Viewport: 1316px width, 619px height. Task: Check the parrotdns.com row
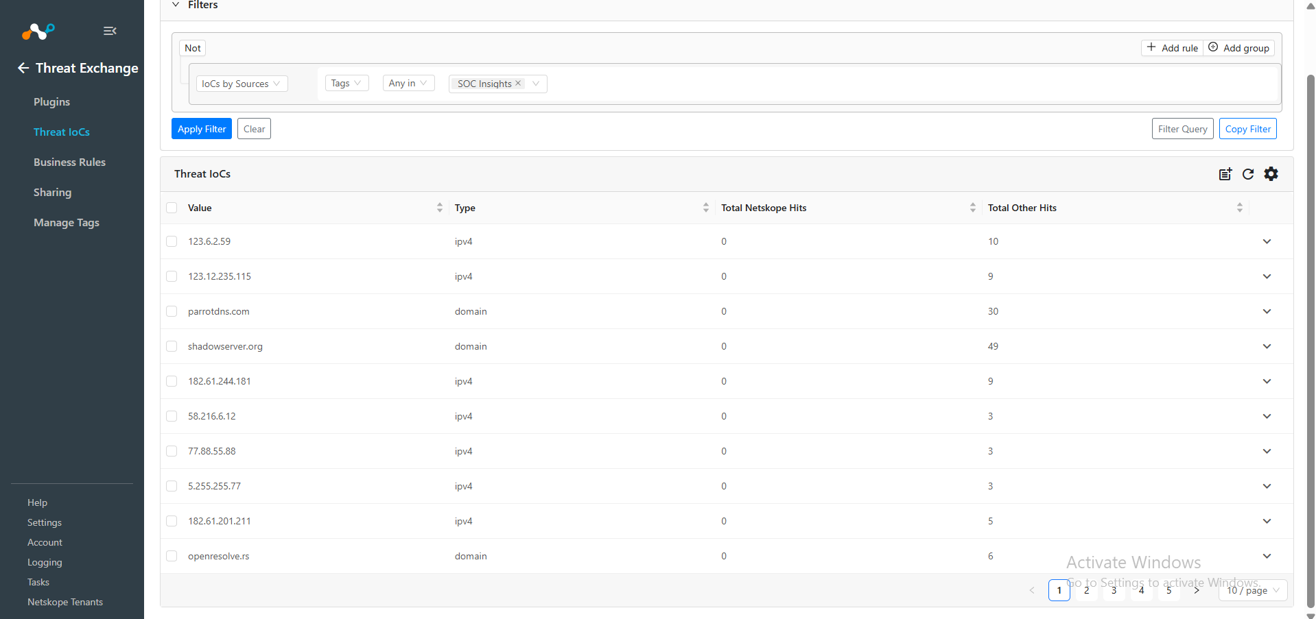point(172,311)
